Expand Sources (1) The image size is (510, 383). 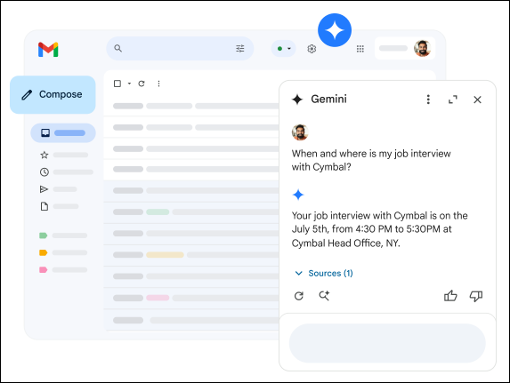324,273
